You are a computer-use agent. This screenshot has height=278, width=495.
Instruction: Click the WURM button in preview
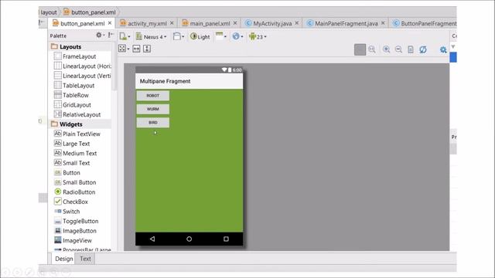click(153, 109)
